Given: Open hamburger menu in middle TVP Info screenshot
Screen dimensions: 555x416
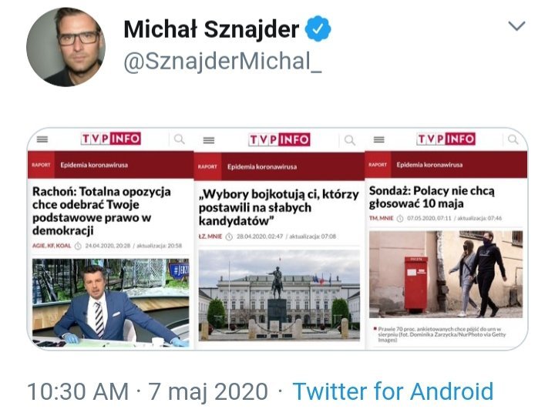Looking at the screenshot, I should pos(208,140).
